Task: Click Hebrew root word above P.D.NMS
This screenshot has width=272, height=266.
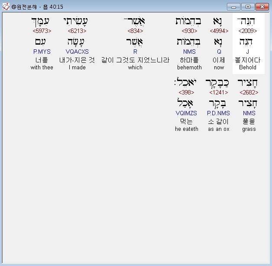Action: coord(217,104)
